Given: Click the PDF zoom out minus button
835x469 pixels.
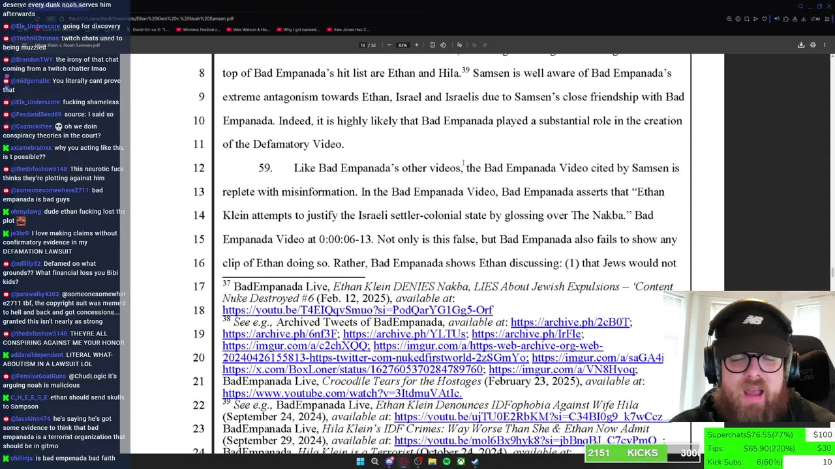Looking at the screenshot, I should [x=389, y=45].
